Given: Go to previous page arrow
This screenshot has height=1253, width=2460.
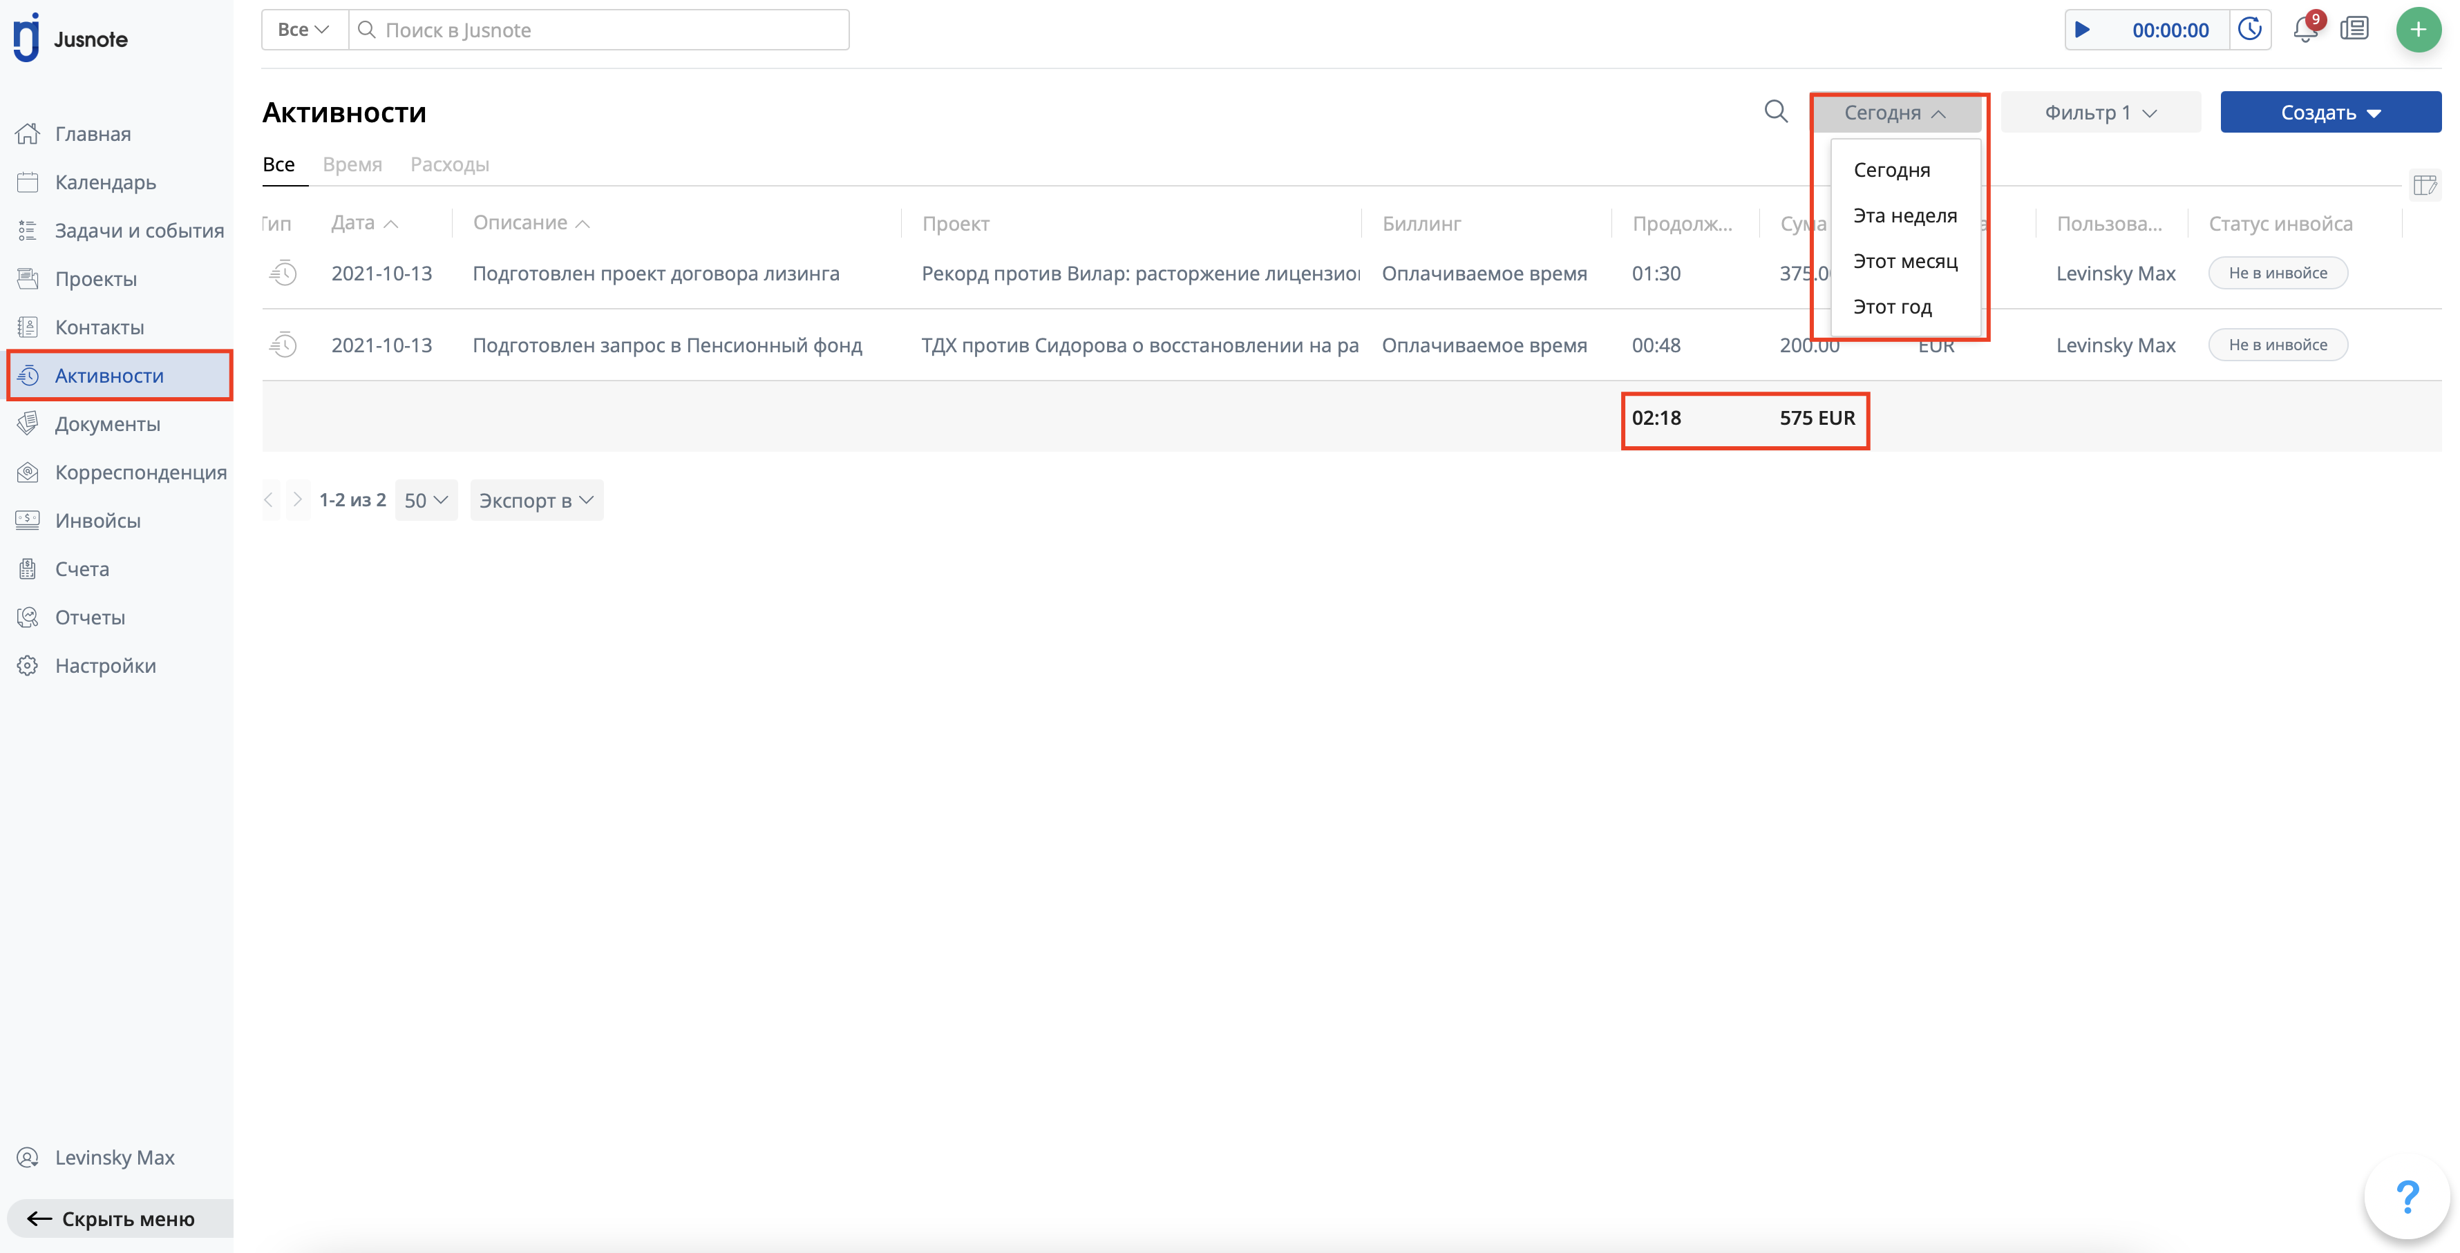Looking at the screenshot, I should tap(269, 500).
